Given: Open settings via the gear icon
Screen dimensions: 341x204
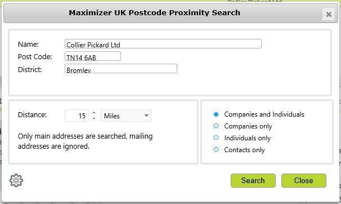Looking at the screenshot, I should tap(16, 180).
